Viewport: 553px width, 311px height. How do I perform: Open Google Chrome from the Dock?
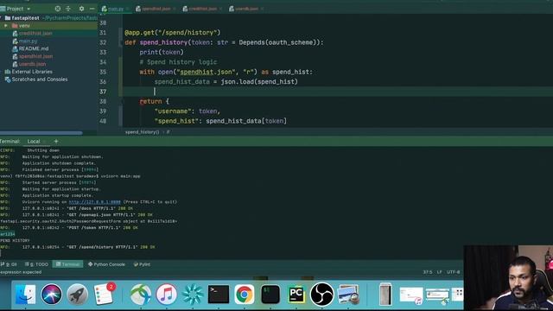point(244,294)
